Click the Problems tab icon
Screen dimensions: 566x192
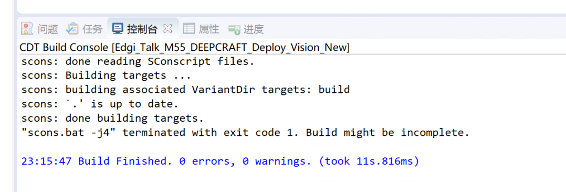coord(27,29)
